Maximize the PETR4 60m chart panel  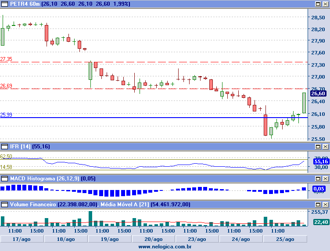[x=318, y=4]
